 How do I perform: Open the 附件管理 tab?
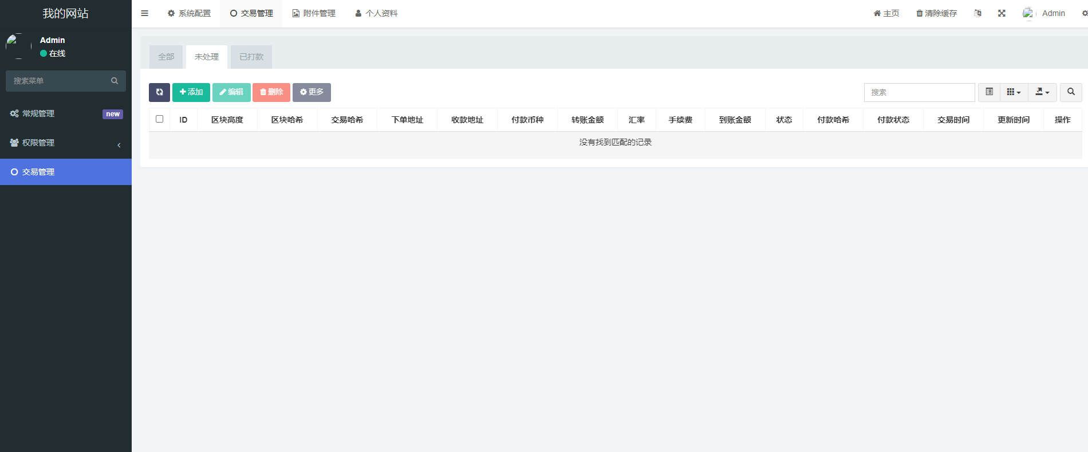pos(314,13)
